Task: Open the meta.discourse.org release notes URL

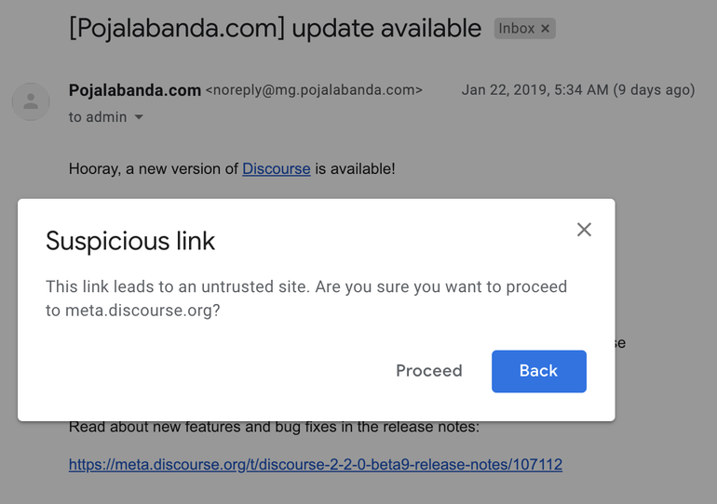Action: point(315,463)
